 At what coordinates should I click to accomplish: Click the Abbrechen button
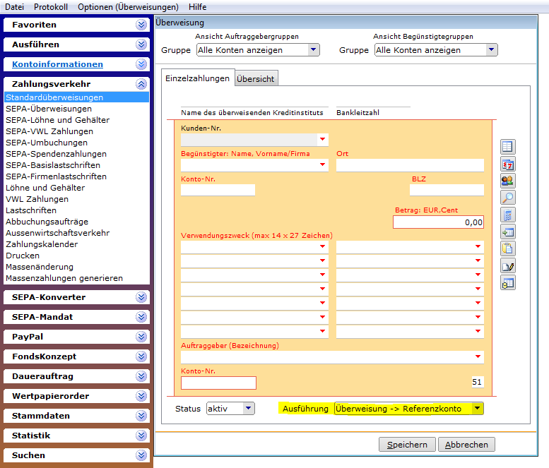point(466,445)
